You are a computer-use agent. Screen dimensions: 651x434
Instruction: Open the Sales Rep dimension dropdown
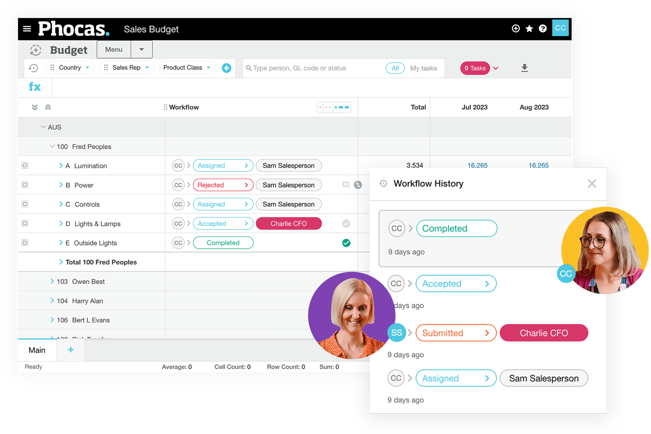tap(127, 67)
